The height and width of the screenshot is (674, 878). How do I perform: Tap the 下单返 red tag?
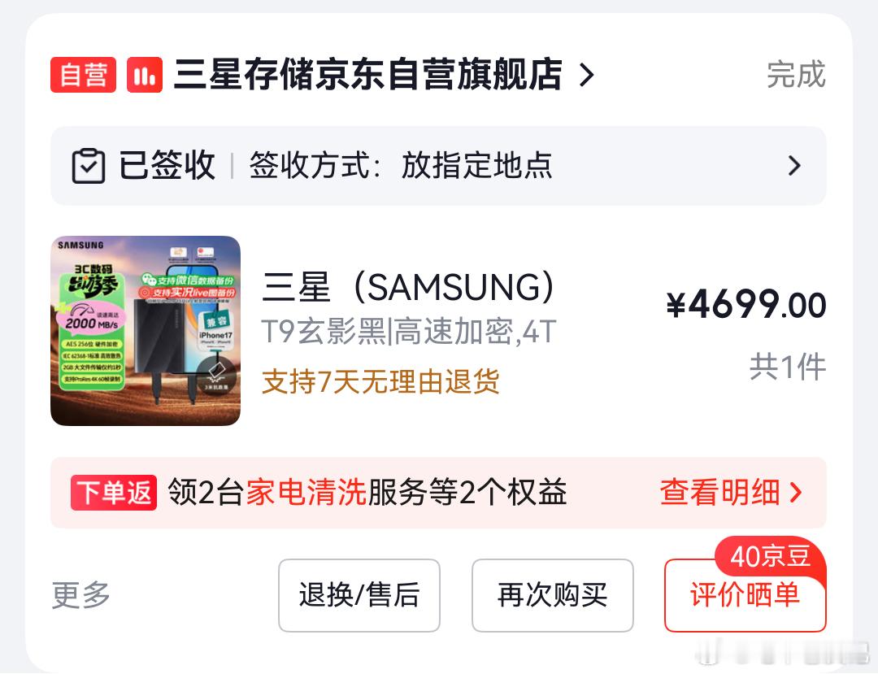(x=114, y=493)
